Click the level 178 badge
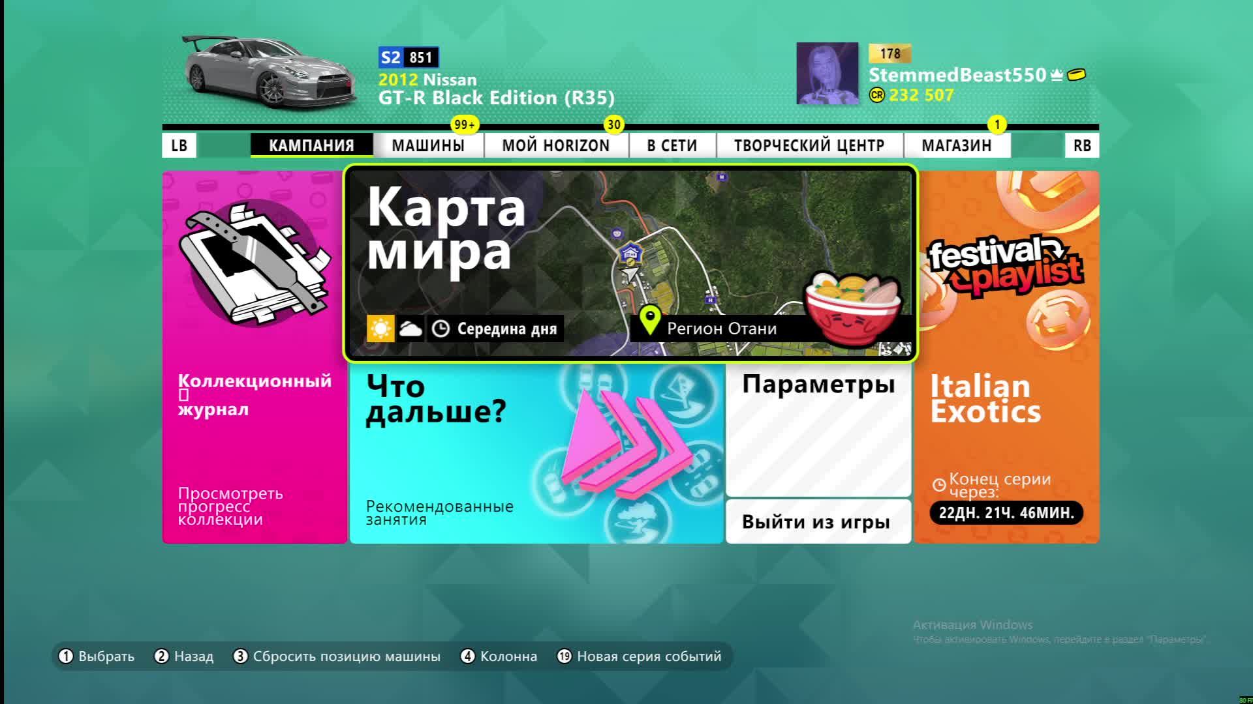 click(890, 53)
